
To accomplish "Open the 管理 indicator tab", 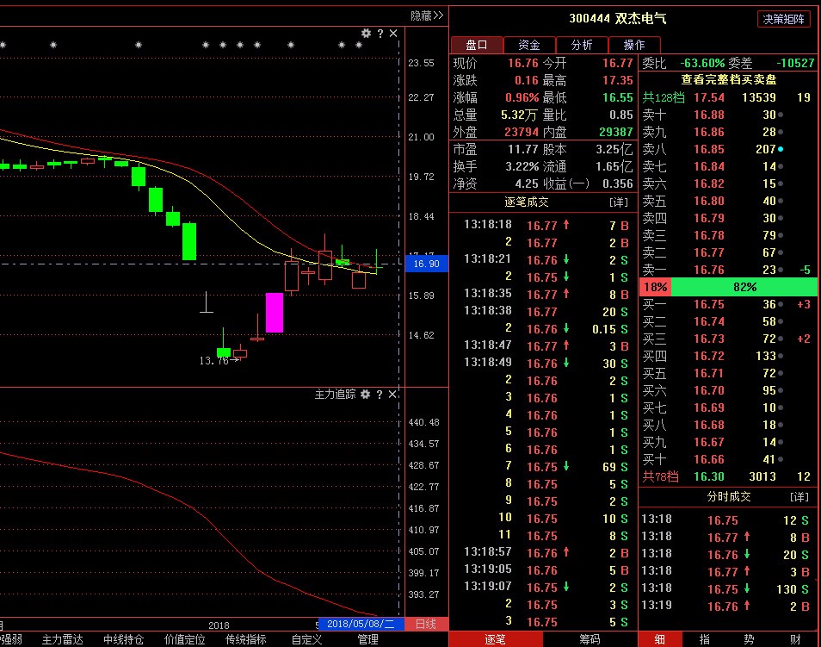I will (367, 639).
